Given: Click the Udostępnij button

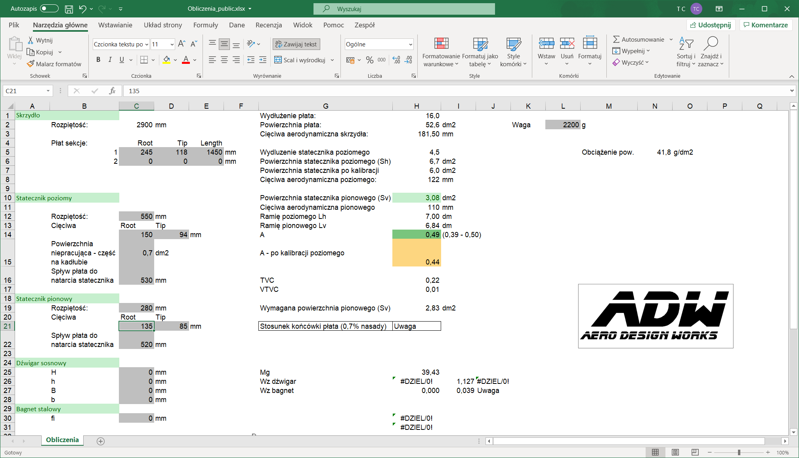Looking at the screenshot, I should (711, 25).
